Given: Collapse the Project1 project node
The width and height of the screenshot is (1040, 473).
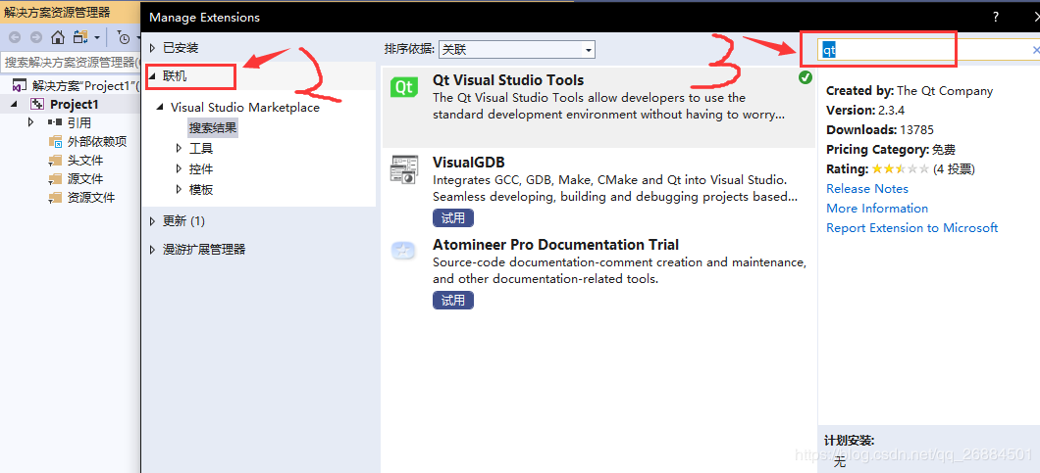Looking at the screenshot, I should [x=15, y=106].
